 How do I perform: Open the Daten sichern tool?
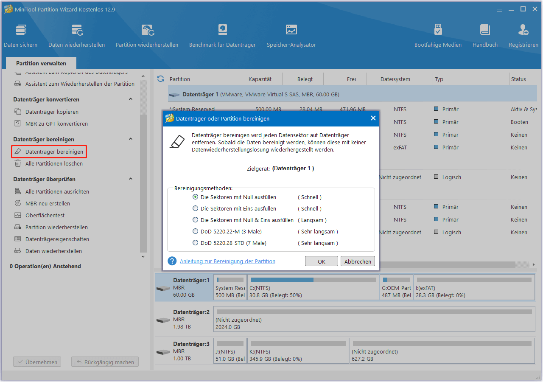[20, 36]
